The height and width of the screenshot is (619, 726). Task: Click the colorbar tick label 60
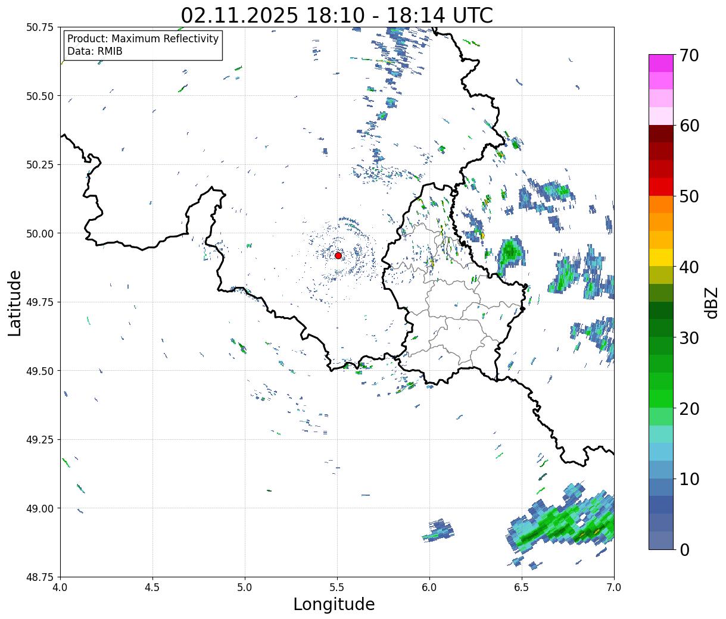(689, 126)
